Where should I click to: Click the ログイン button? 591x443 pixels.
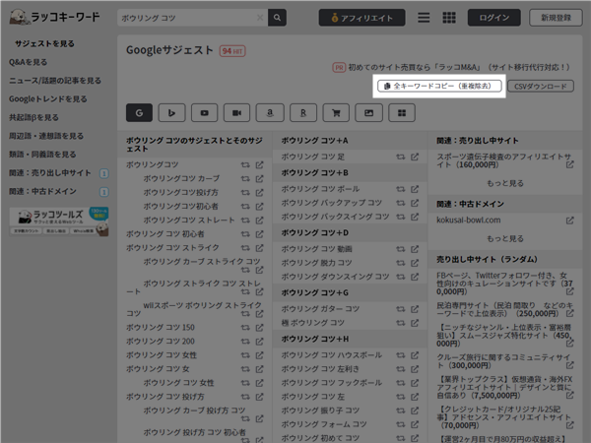(494, 18)
